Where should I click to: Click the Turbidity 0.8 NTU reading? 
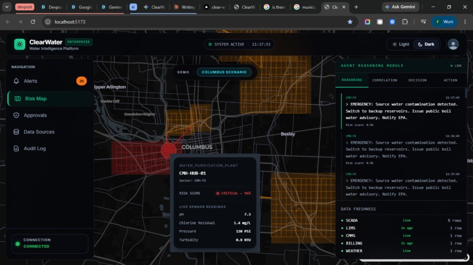[x=215, y=240]
